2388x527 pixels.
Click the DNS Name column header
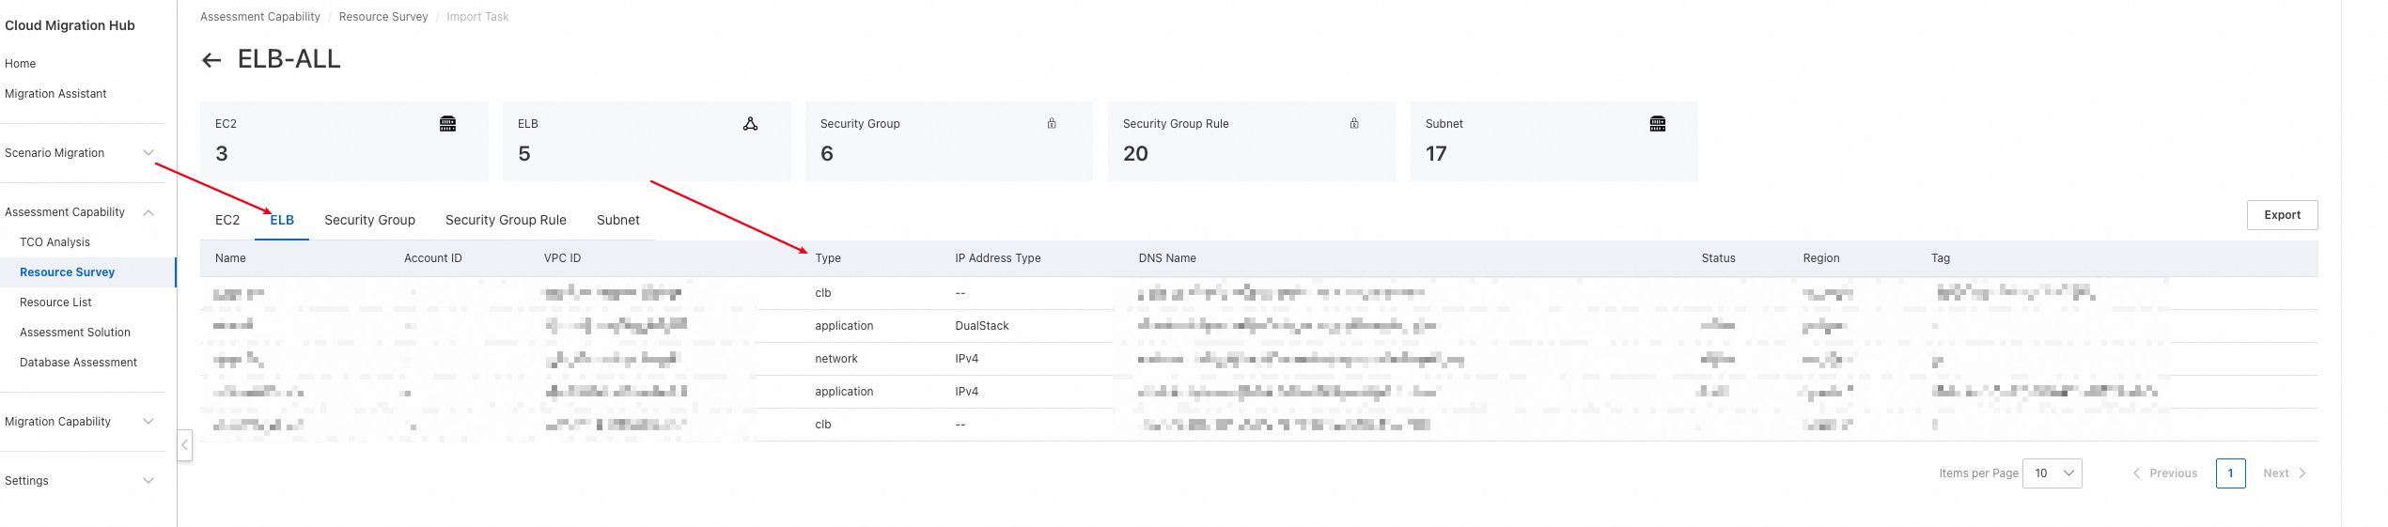tap(1167, 258)
